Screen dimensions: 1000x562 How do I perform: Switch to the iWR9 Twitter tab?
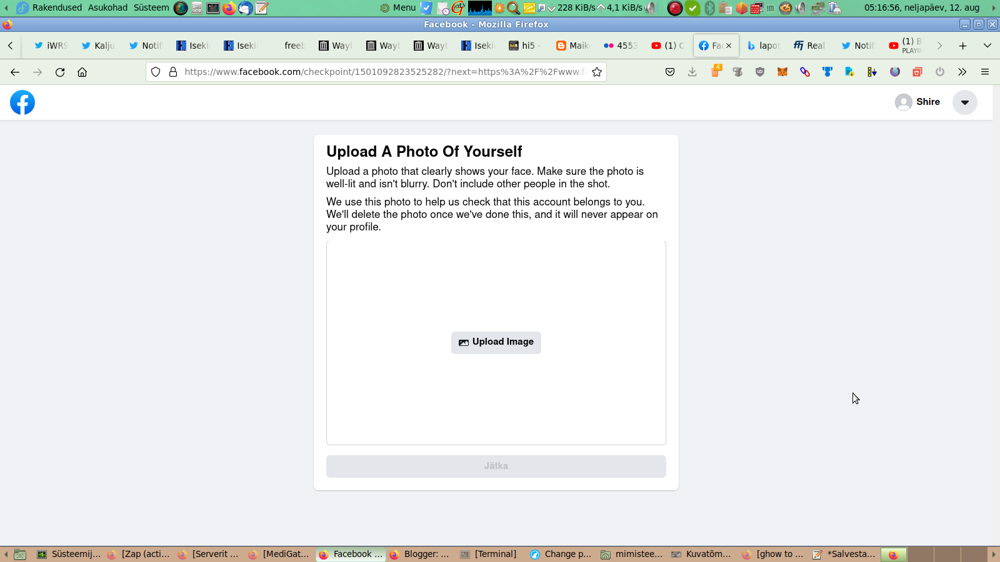(51, 46)
